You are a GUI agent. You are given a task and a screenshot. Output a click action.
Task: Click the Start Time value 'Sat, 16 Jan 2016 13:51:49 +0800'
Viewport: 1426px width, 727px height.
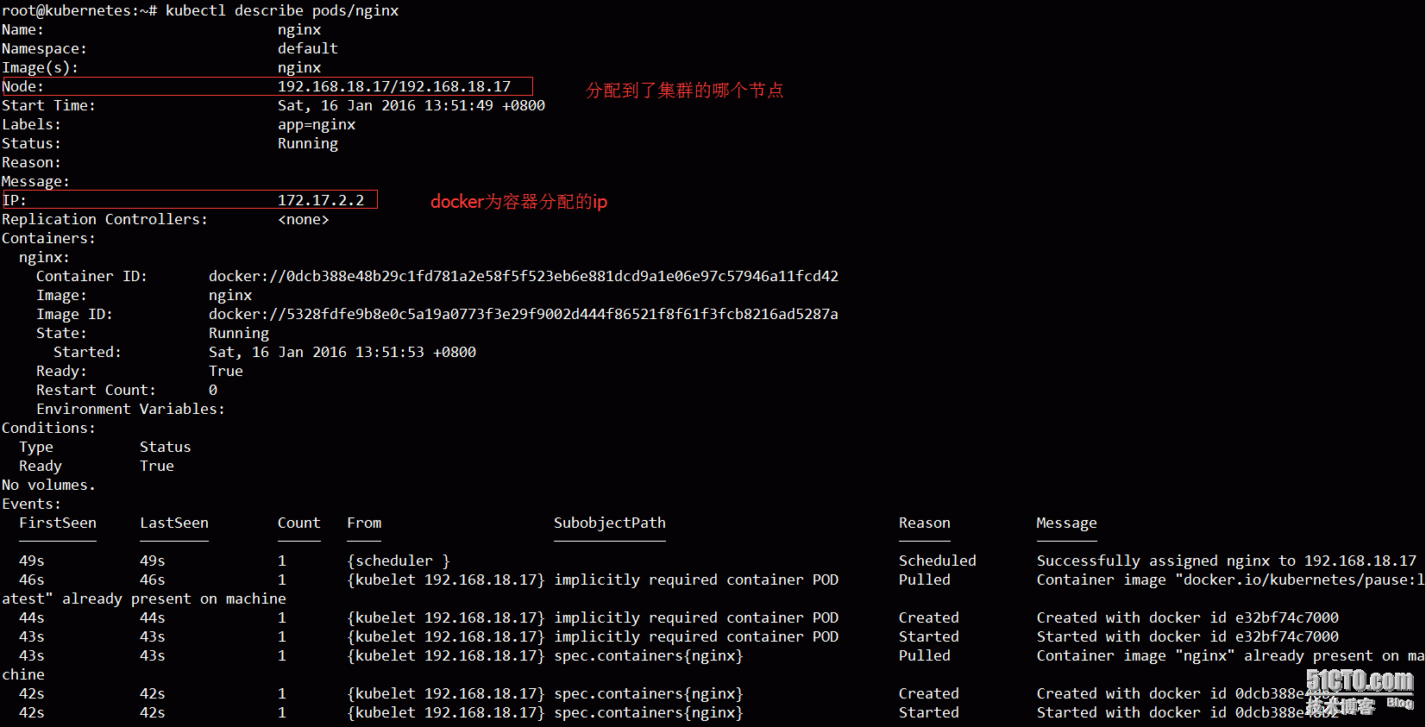coord(411,106)
